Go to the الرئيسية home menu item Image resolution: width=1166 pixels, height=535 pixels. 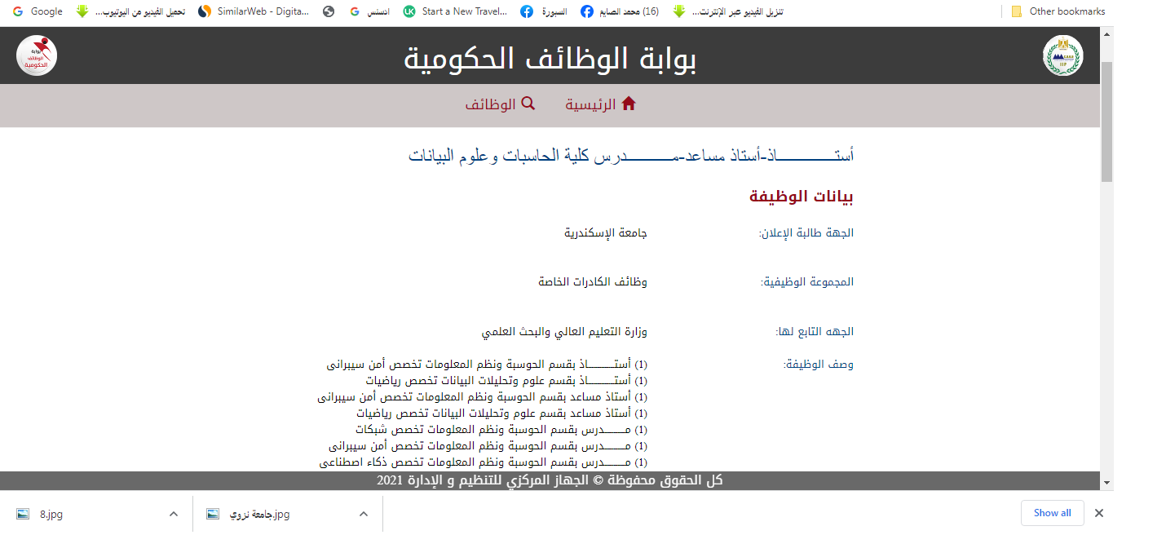[591, 105]
